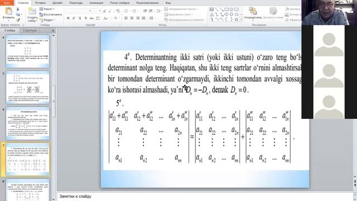Viewport: 357px width, 201px height.
Task: Switch to the Дизайн ribbon tab
Action: [57, 3]
